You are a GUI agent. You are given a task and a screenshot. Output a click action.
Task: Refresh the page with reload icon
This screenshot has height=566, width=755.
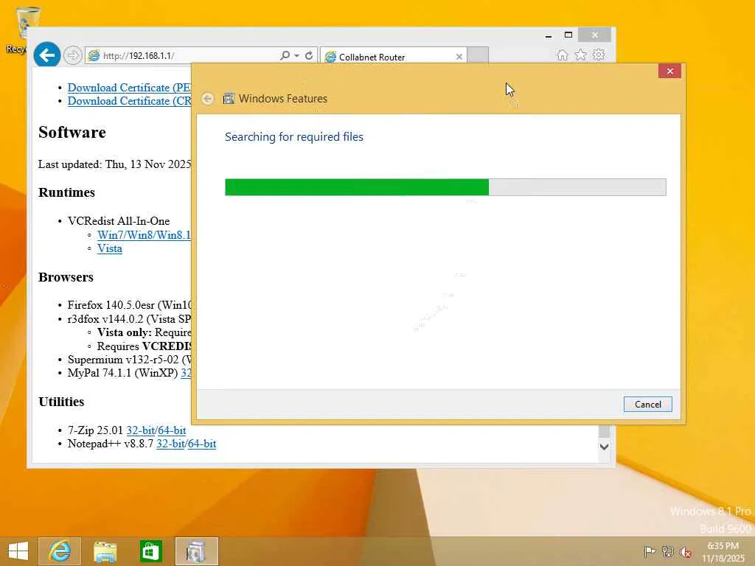tap(309, 55)
